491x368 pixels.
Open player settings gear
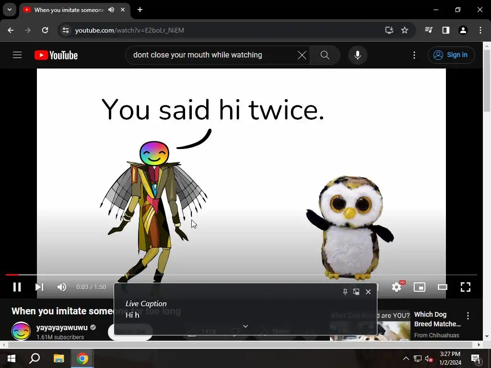(397, 287)
